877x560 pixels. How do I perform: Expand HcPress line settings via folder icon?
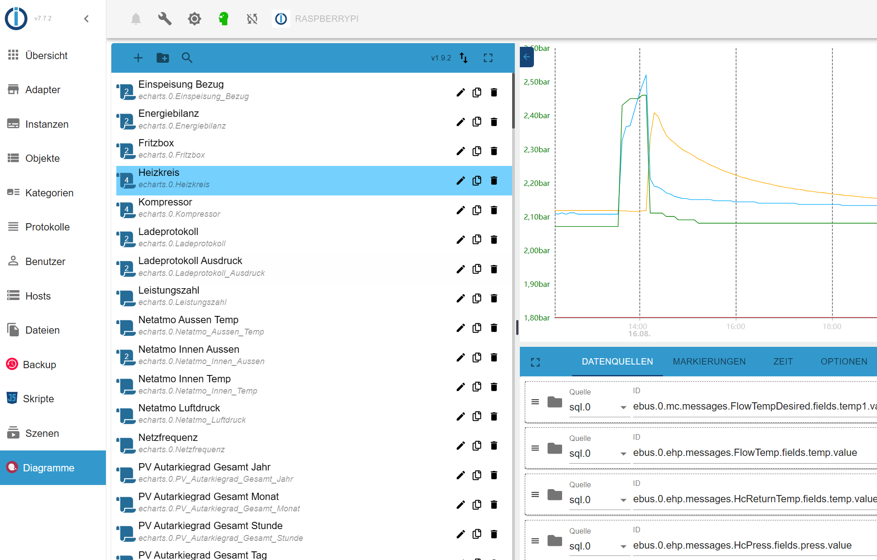click(x=555, y=541)
